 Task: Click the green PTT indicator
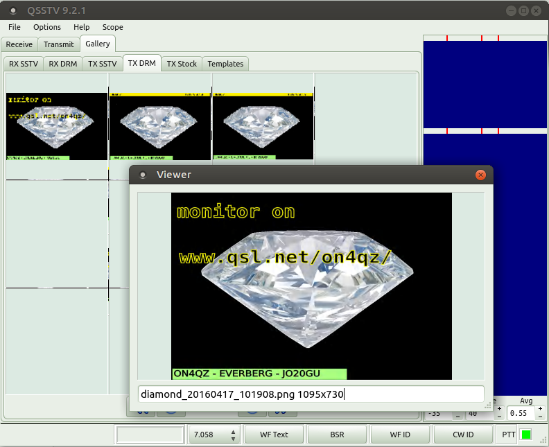click(x=526, y=435)
